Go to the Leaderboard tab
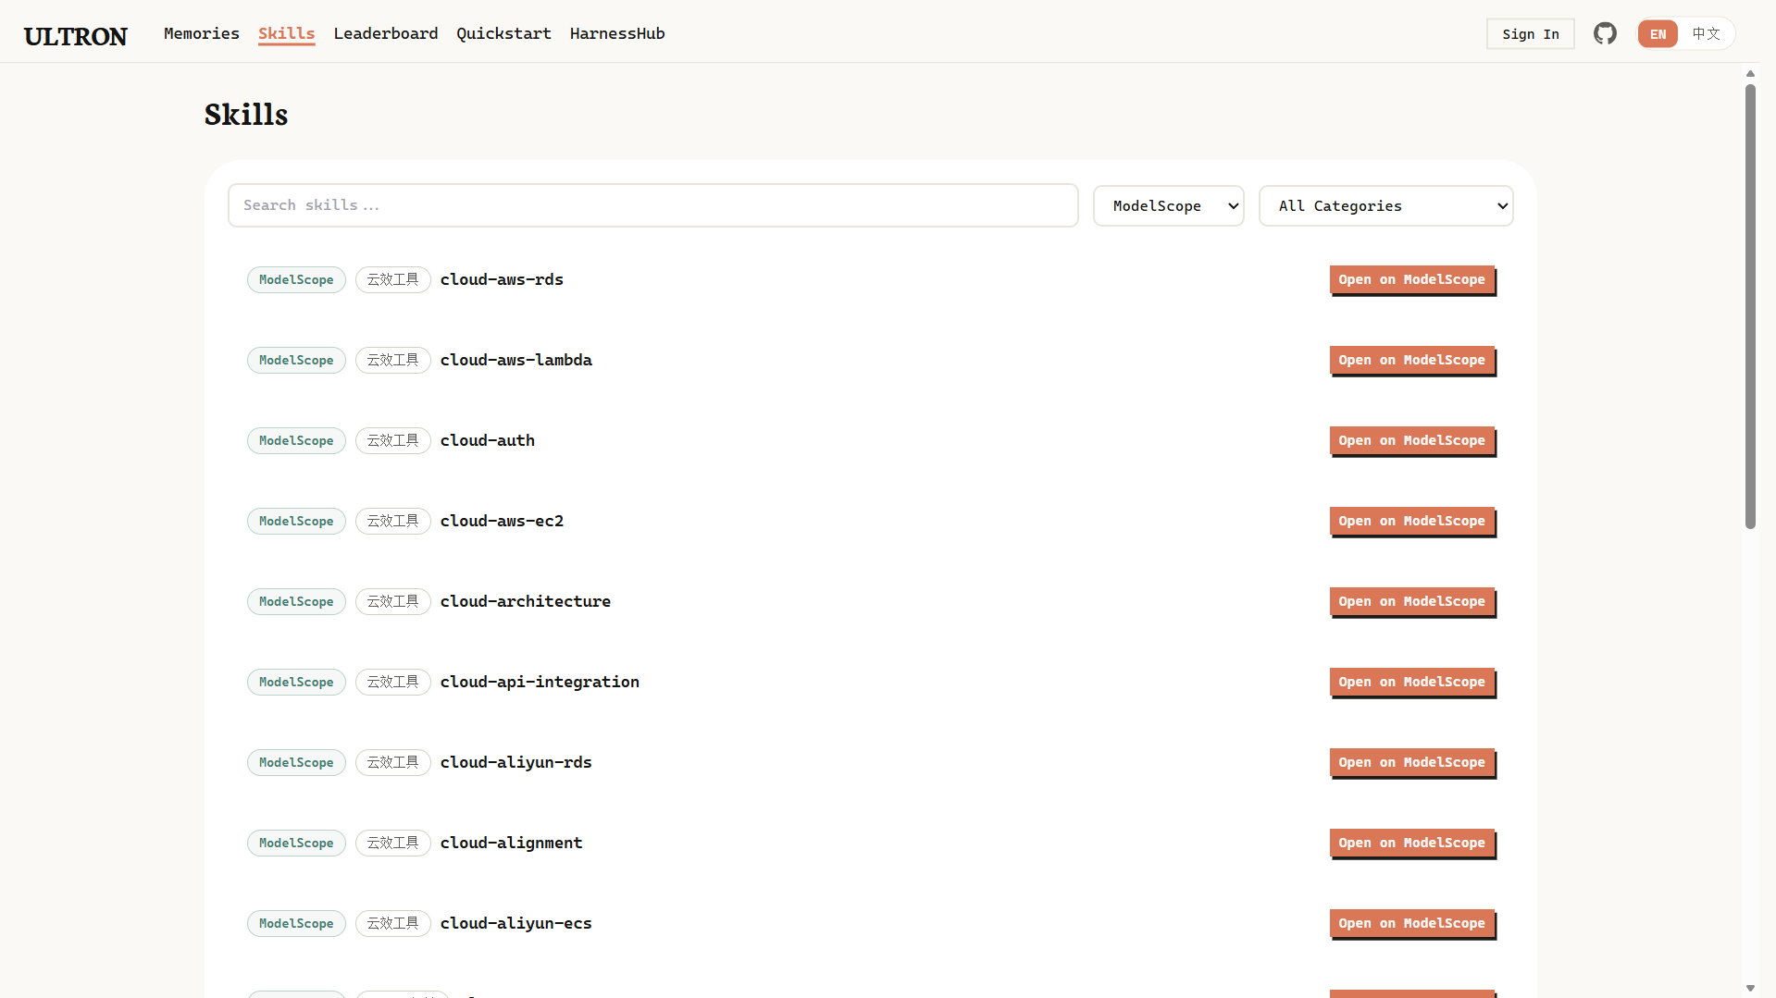This screenshot has height=998, width=1776. (386, 33)
